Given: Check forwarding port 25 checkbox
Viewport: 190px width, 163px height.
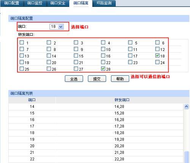Looking at the screenshot, I should pos(22,69).
